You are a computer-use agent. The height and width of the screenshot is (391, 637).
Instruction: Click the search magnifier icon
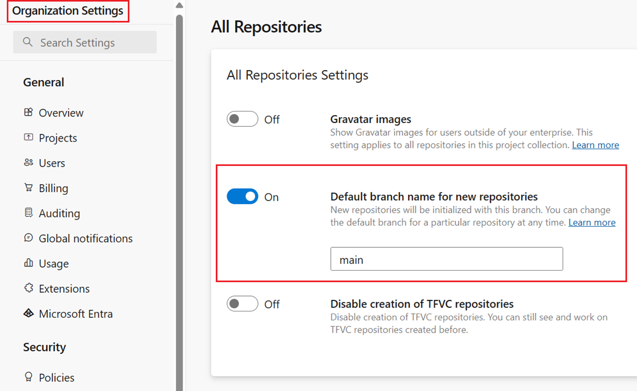pos(28,42)
